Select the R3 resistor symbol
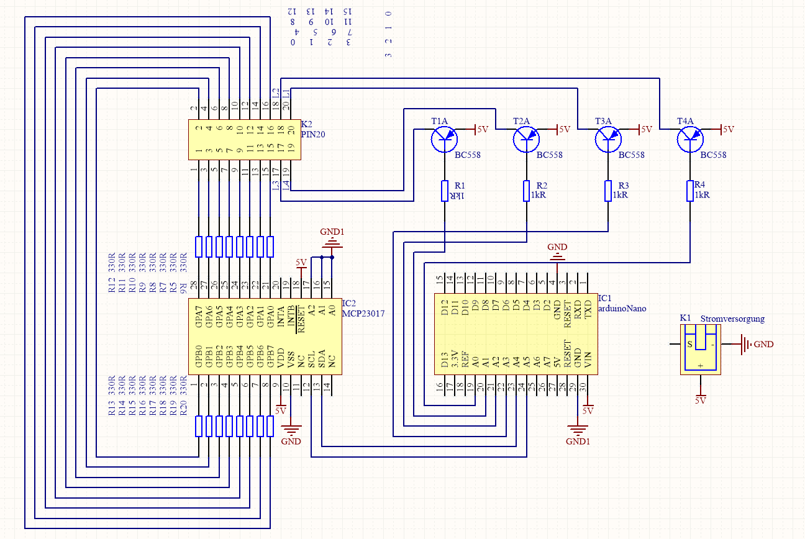 [609, 191]
